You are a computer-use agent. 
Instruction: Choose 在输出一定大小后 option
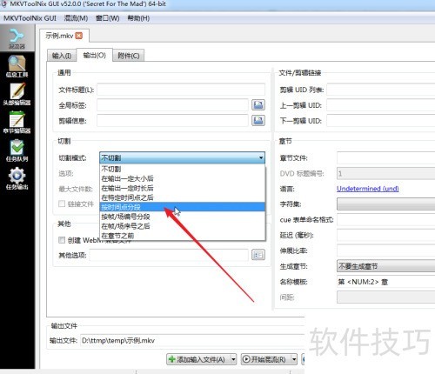point(183,178)
